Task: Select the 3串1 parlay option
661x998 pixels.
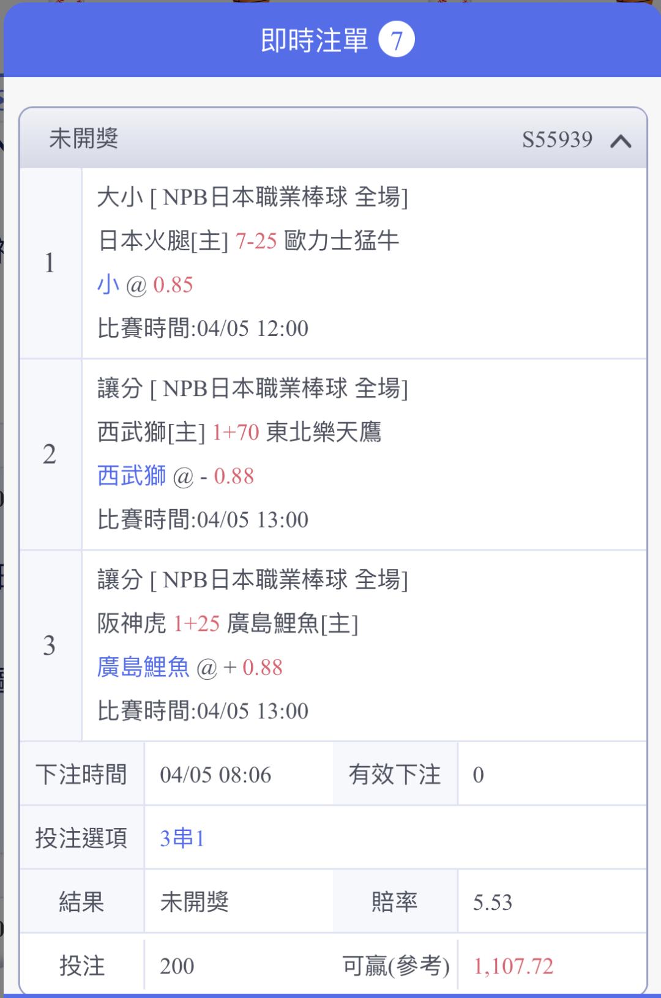Action: [182, 838]
